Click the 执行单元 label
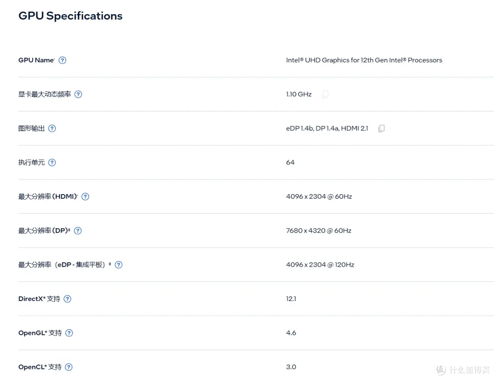This screenshot has height=380, width=494. [x=31, y=162]
